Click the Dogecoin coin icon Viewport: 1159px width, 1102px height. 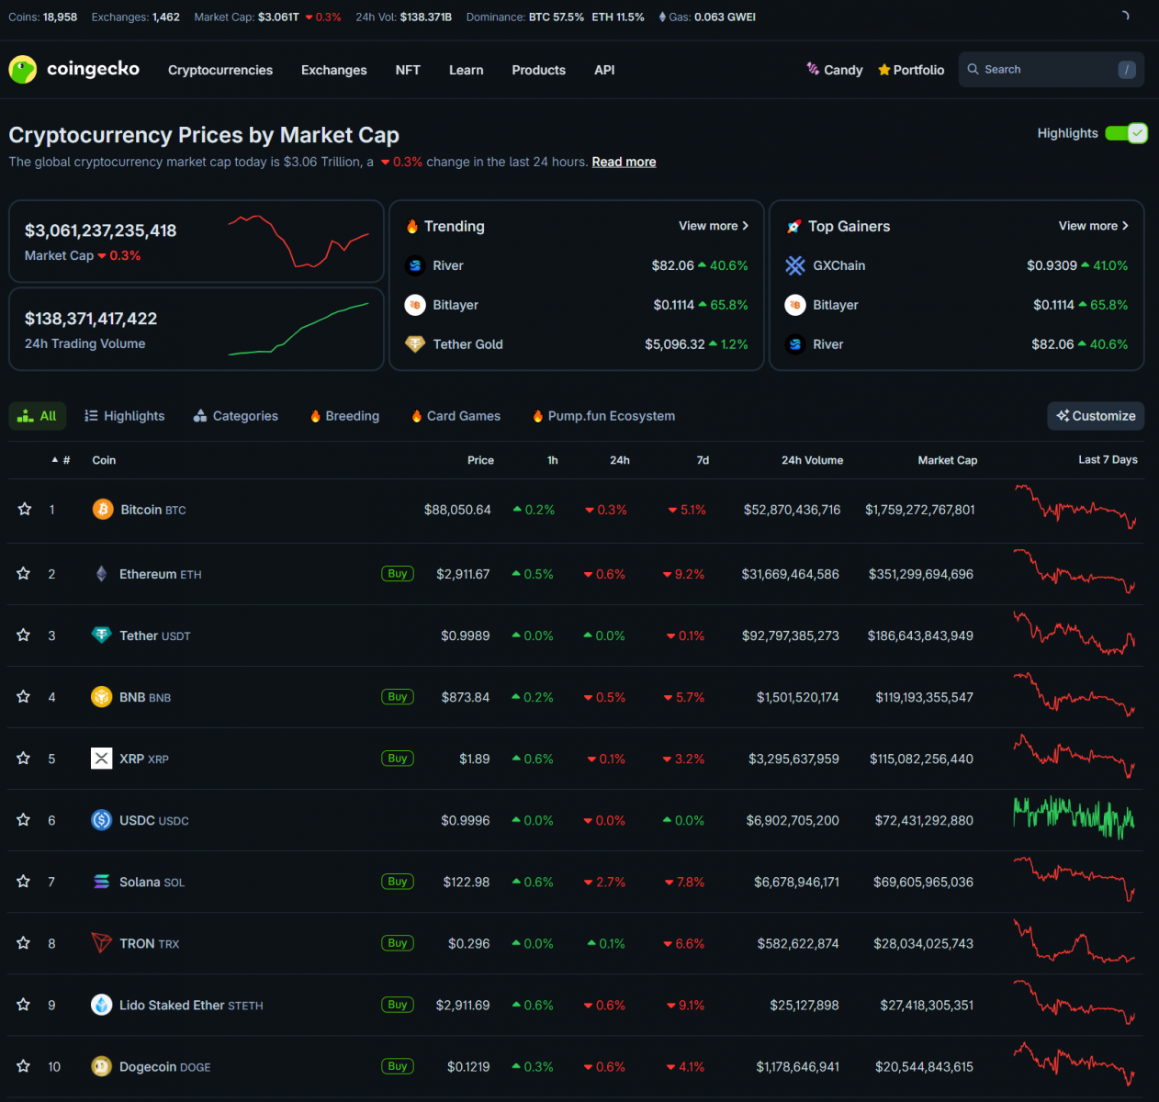point(102,1066)
